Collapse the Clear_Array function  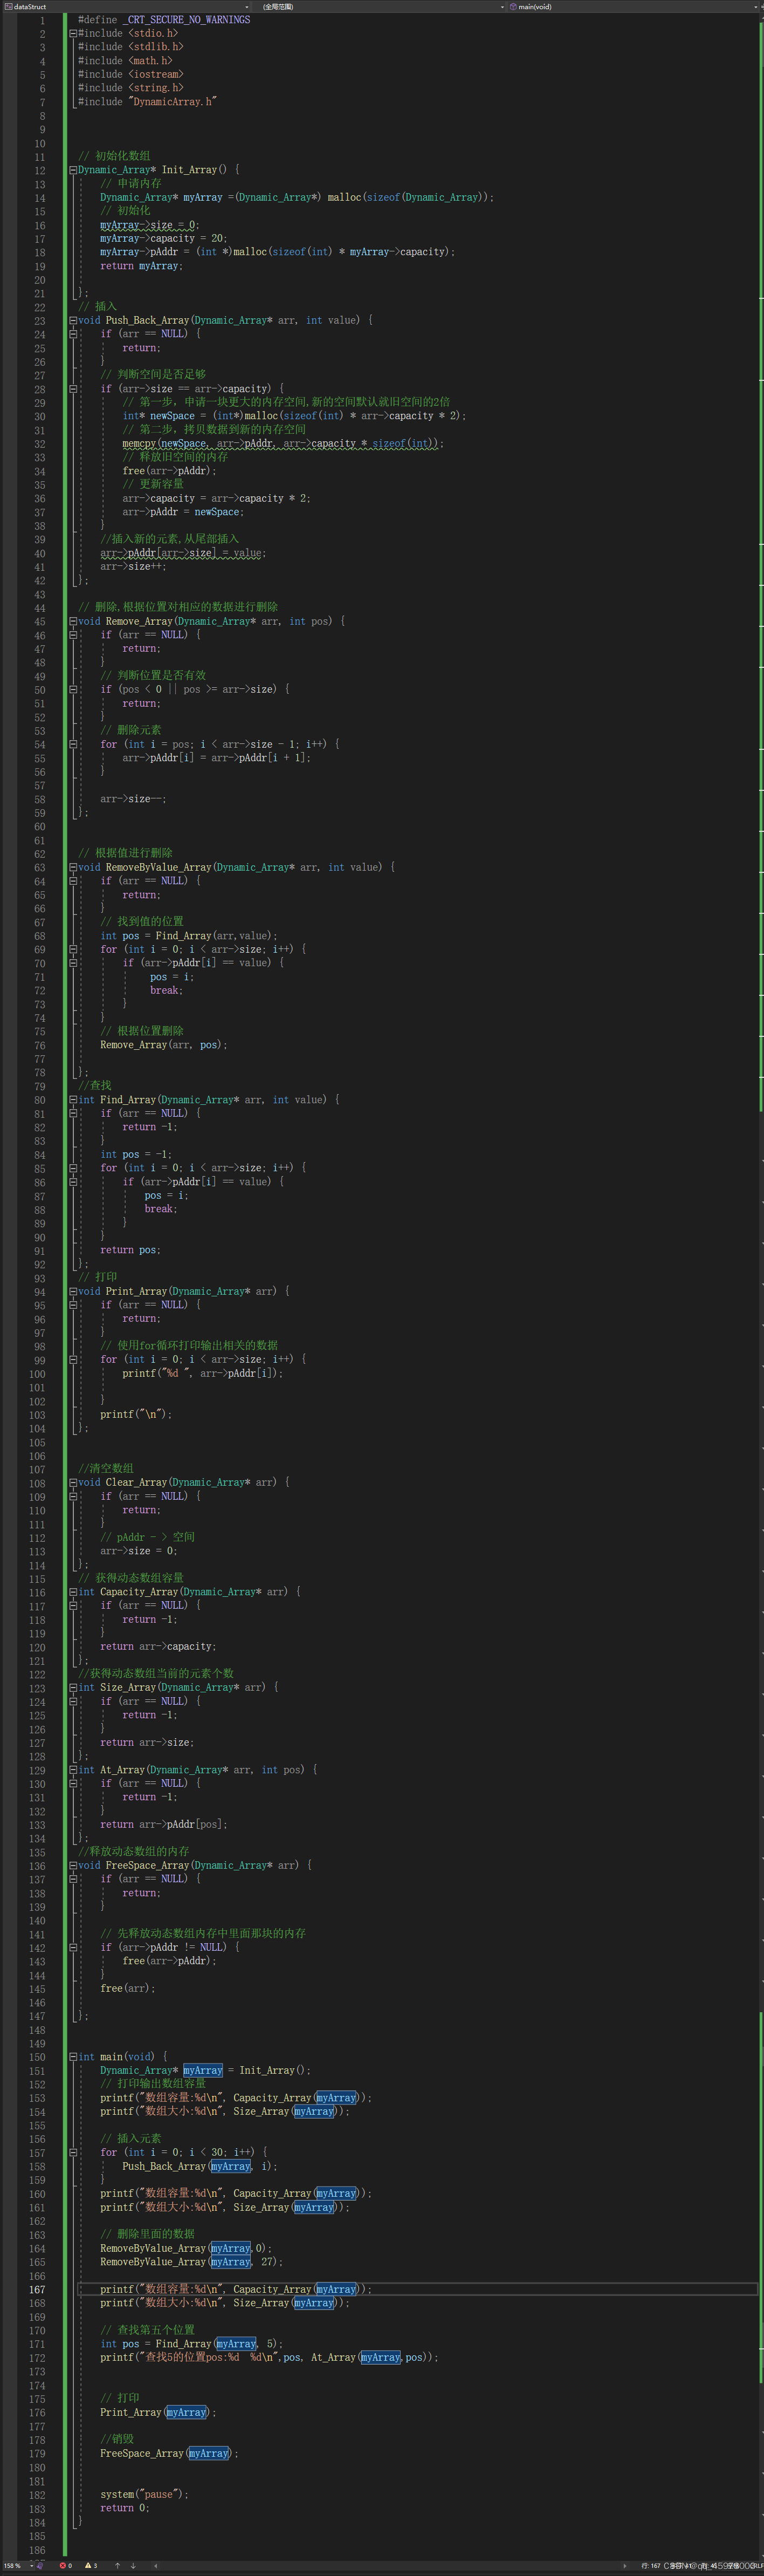[73, 1483]
